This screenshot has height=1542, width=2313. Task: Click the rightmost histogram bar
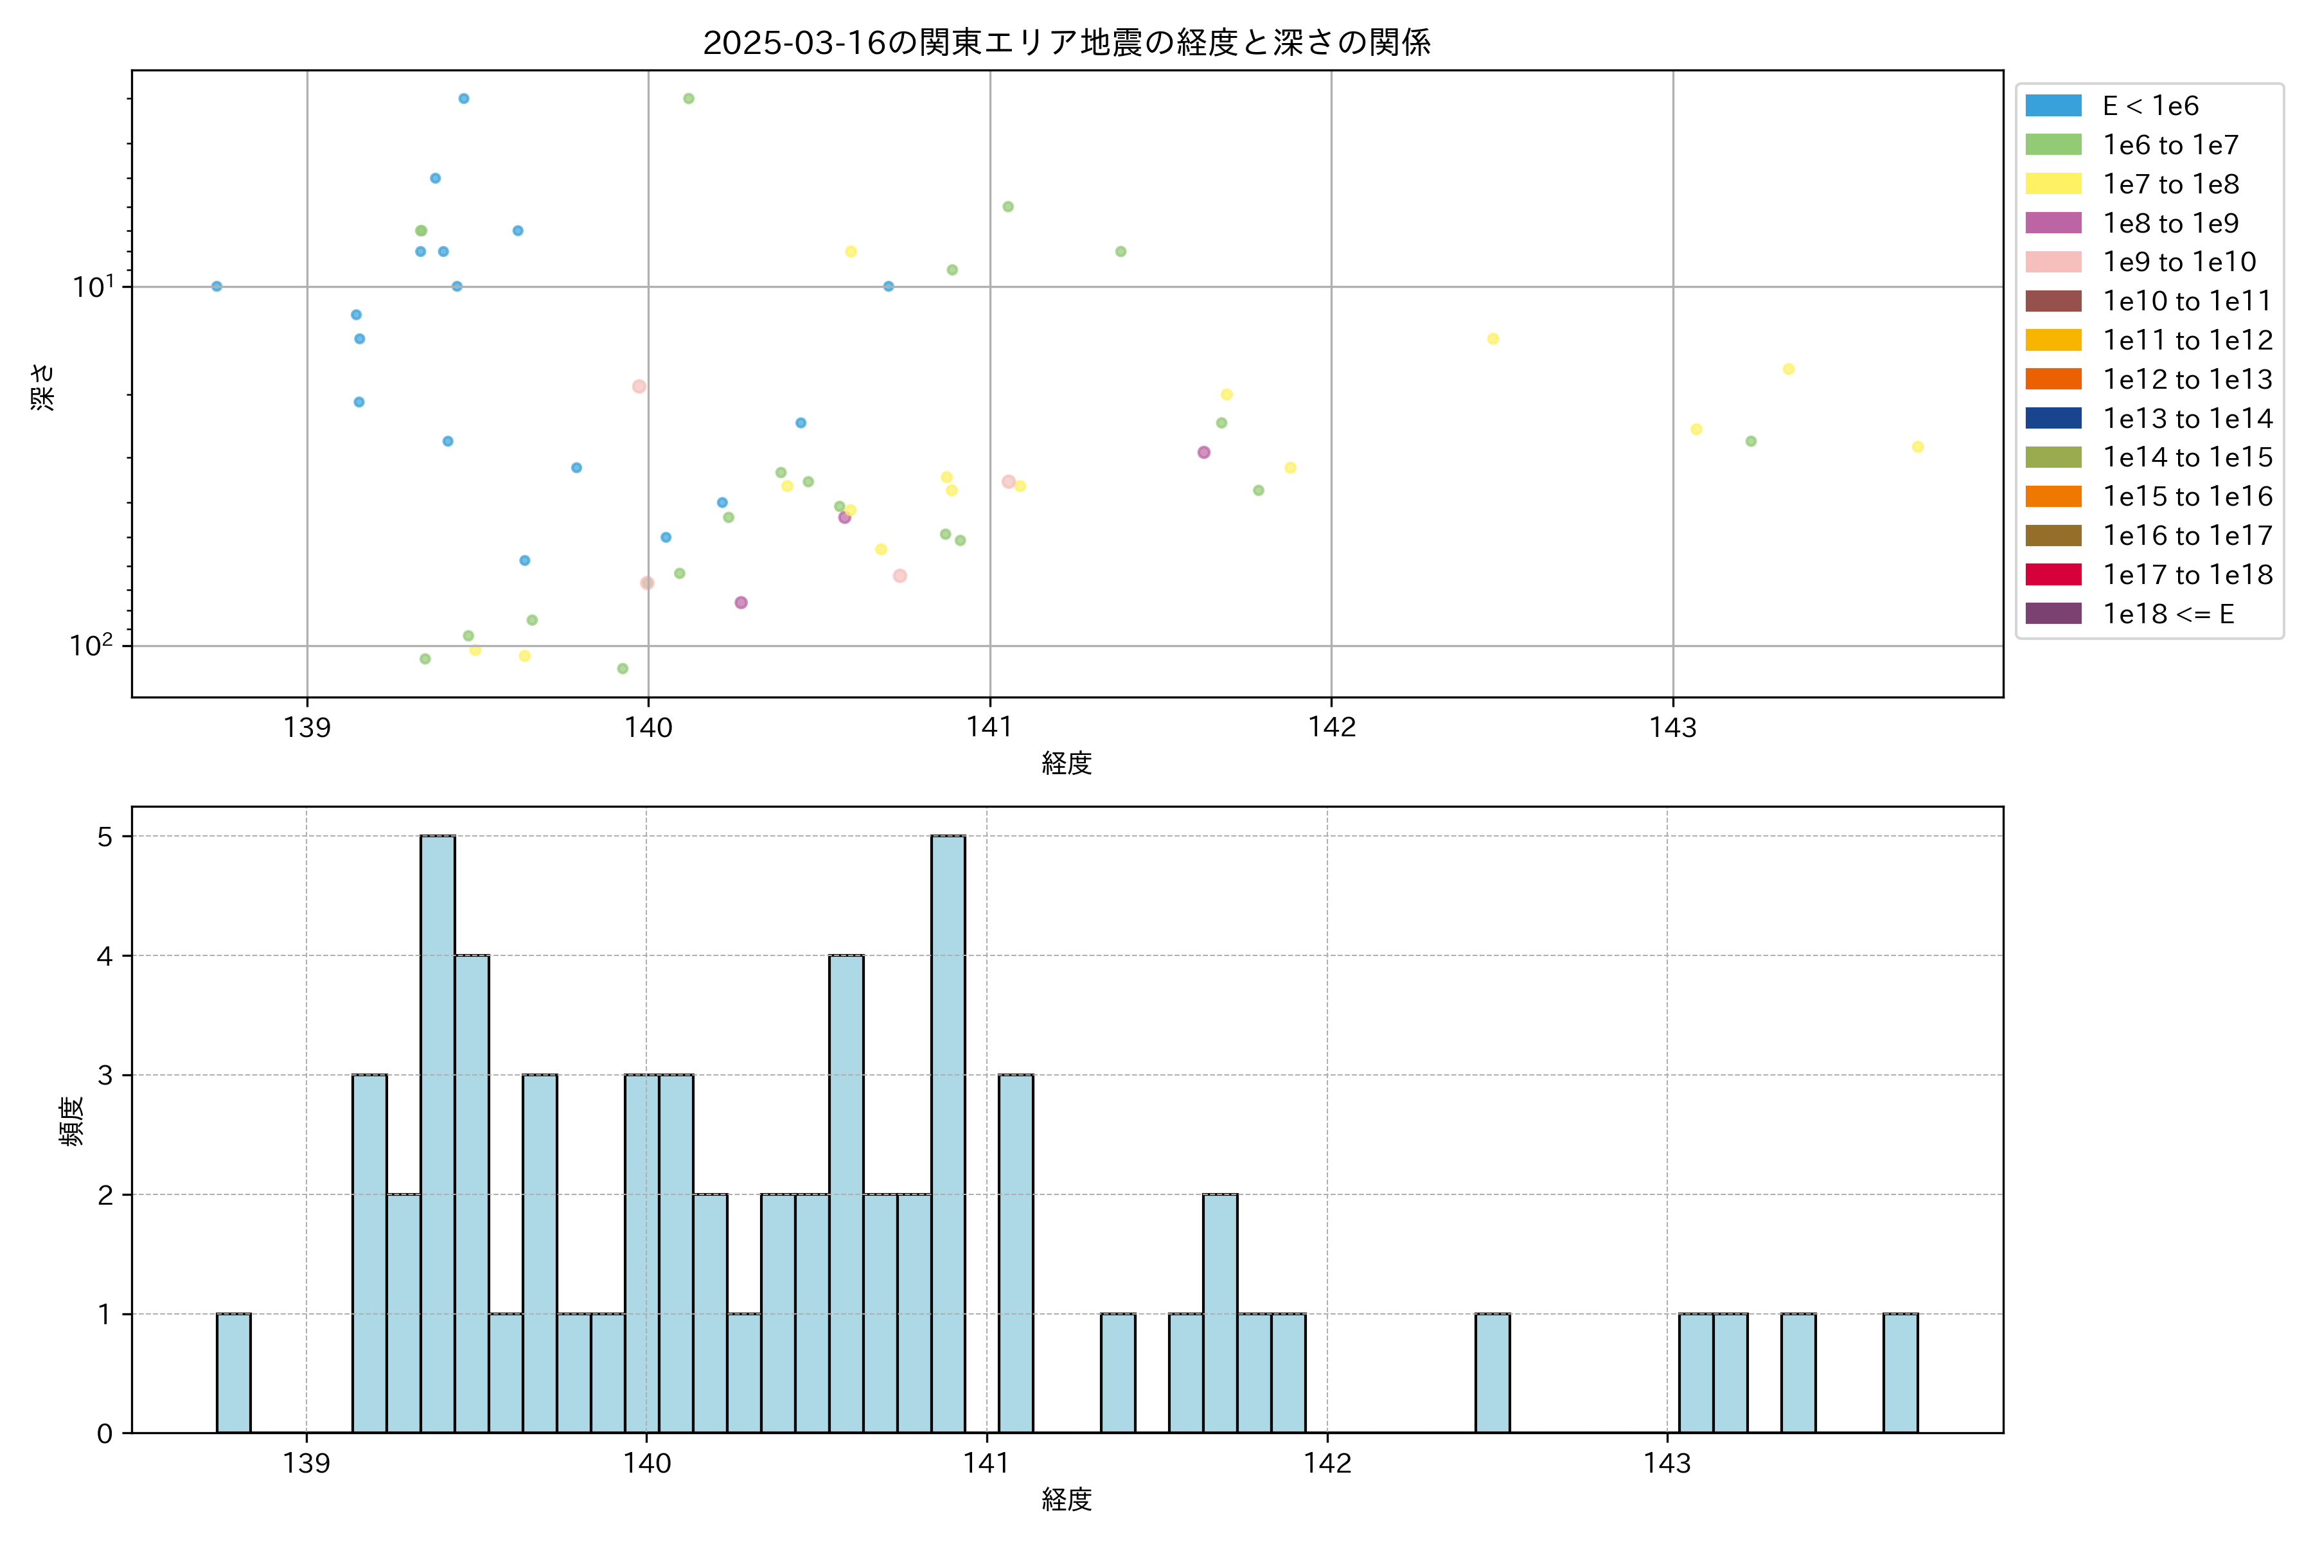click(1900, 1373)
